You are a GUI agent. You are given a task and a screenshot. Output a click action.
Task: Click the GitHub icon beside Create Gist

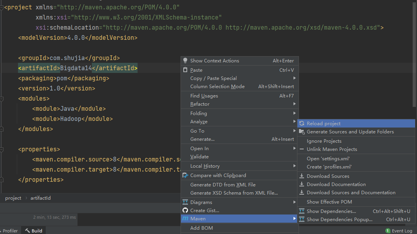click(x=185, y=211)
